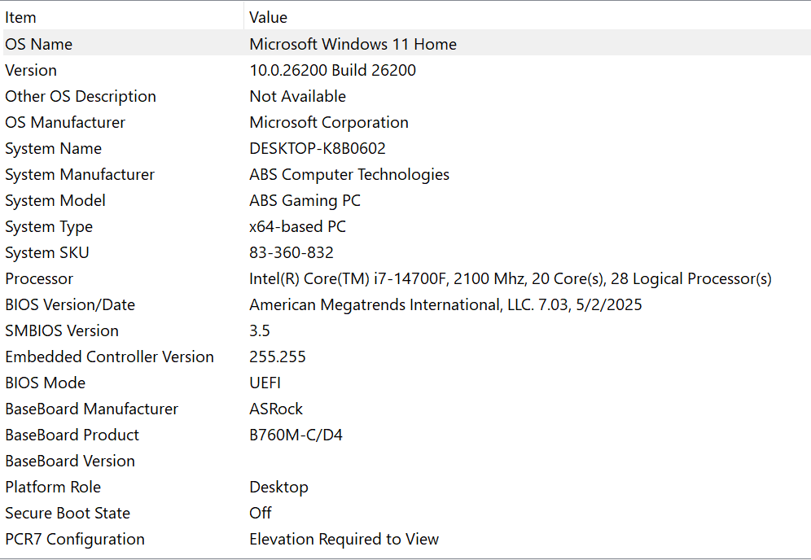Select the SMBIOS Version row
The image size is (811, 560).
coord(62,330)
